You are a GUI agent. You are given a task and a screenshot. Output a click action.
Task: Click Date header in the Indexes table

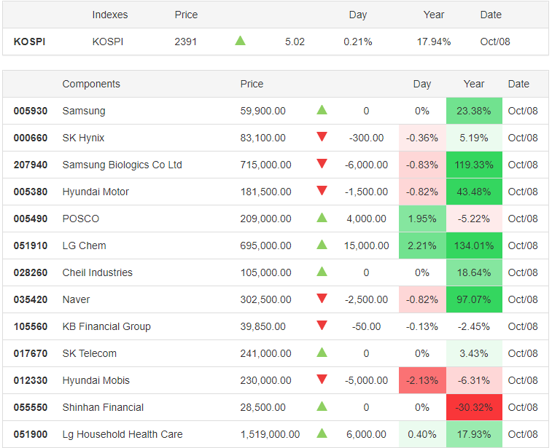click(x=491, y=15)
